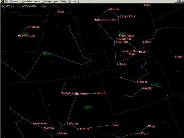
Task: Select the Betelgeuse star marker
Action: point(95,20)
